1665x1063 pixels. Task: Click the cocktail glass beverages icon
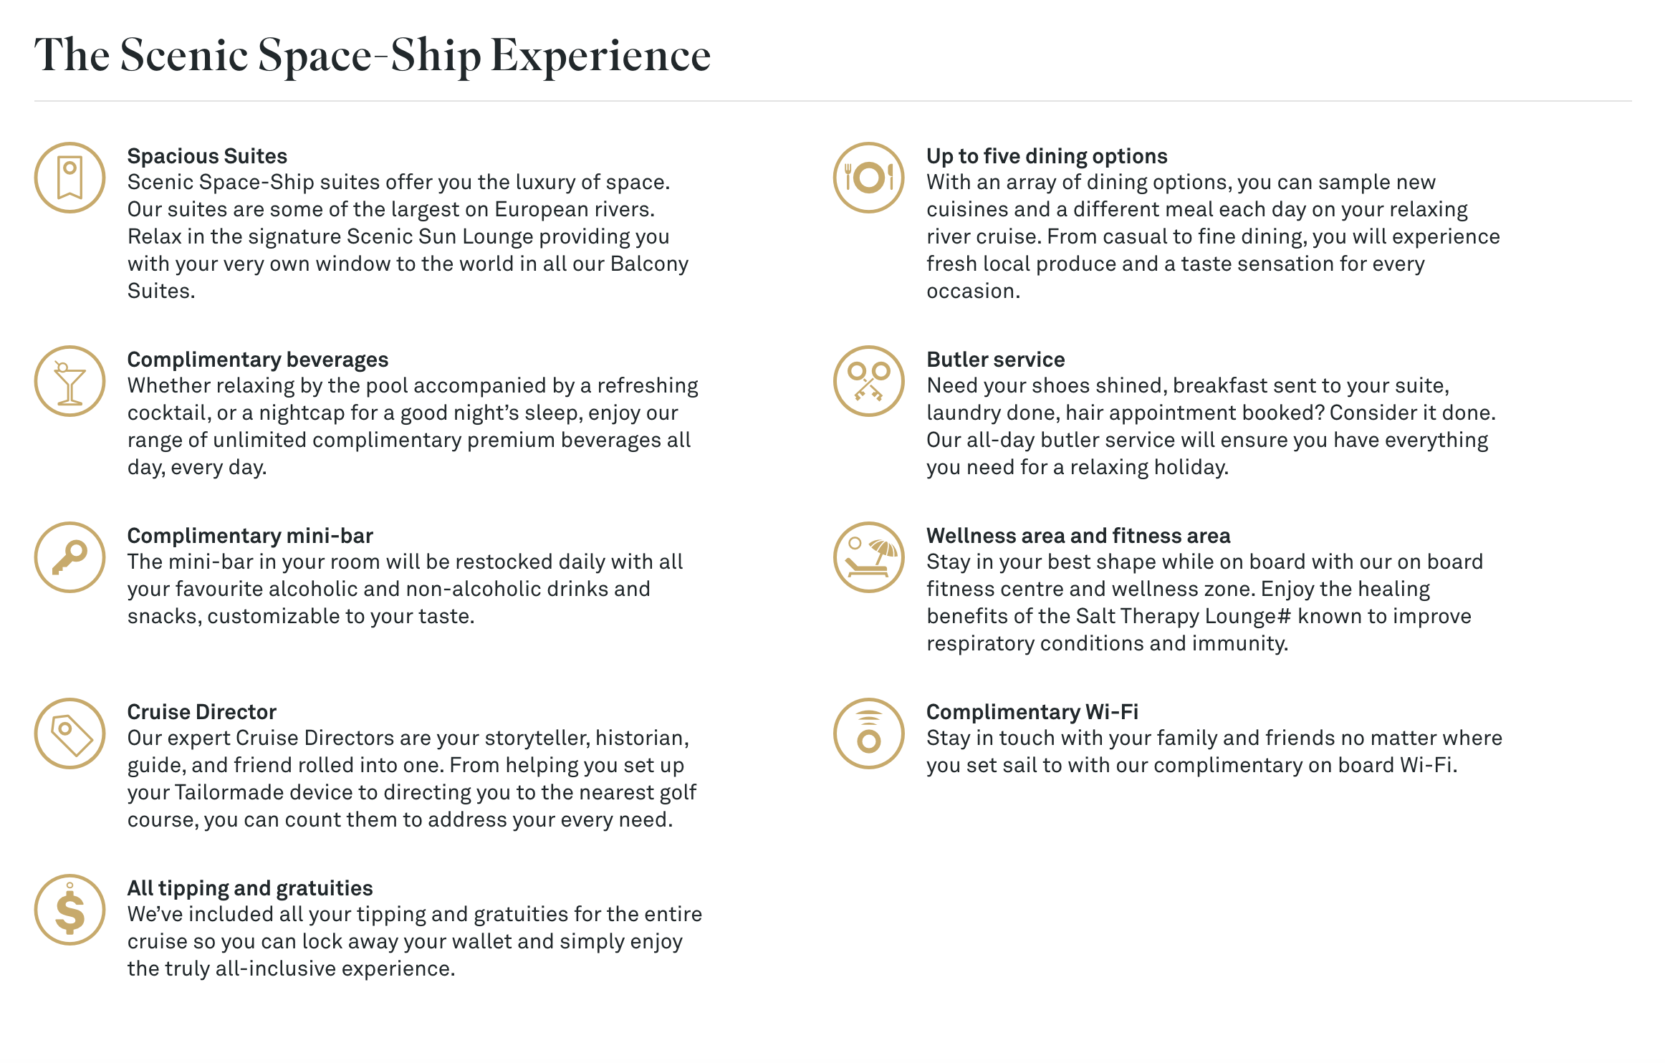click(x=69, y=381)
